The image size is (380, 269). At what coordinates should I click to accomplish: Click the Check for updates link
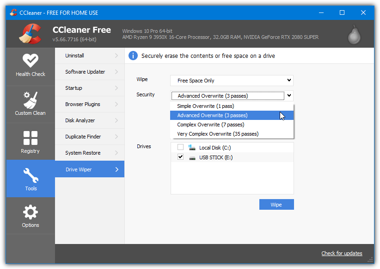(x=342, y=253)
